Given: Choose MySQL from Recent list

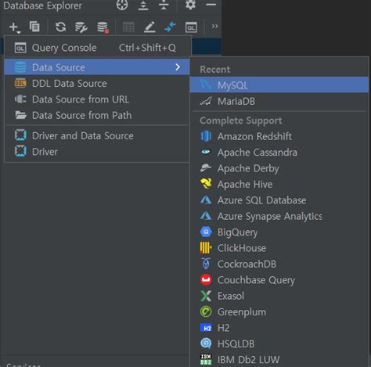Looking at the screenshot, I should click(279, 85).
